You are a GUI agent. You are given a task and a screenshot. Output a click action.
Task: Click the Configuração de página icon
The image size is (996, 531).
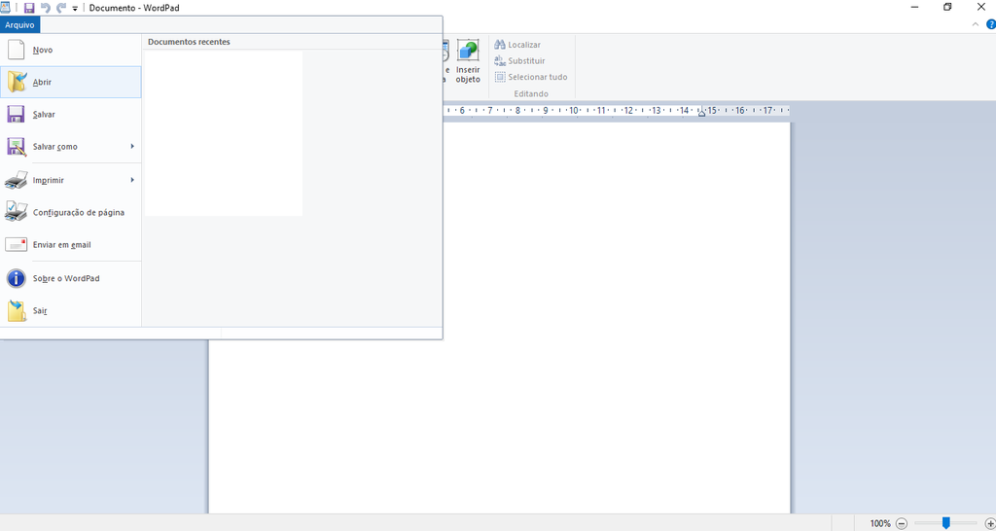(x=16, y=212)
